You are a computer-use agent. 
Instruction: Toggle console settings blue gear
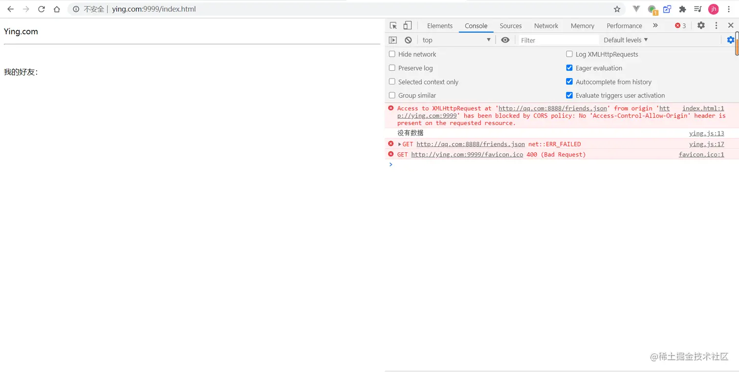[x=730, y=40]
